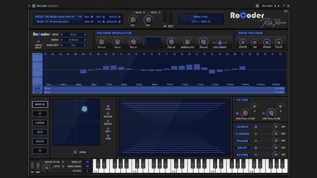
Task: Click the plugin gear icon in the title bar
Action: click(33, 6)
